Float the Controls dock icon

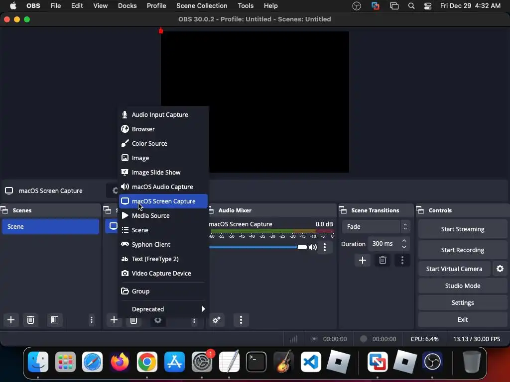[x=420, y=210]
